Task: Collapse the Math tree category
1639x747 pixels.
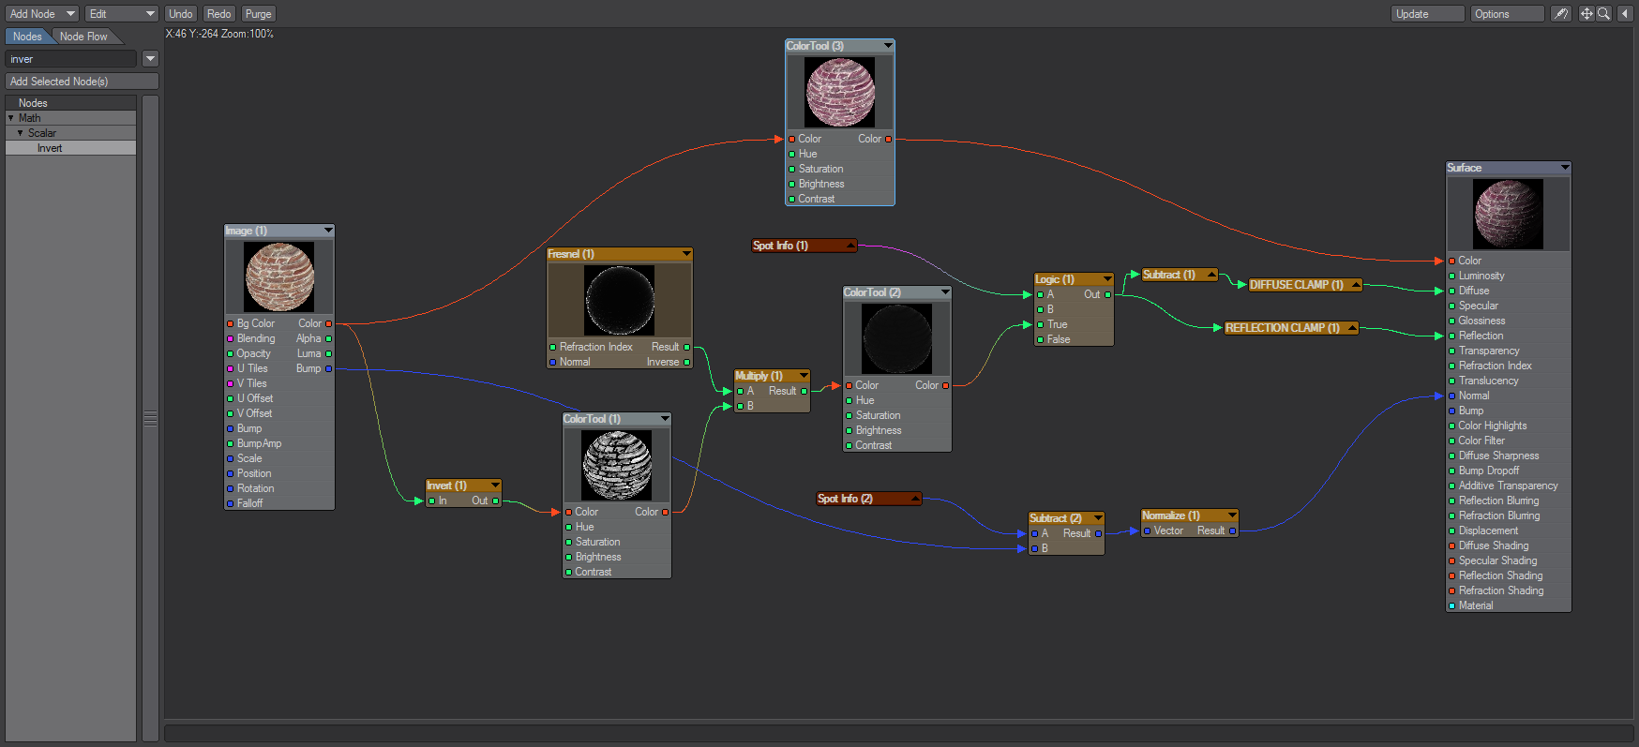Action: click(x=11, y=118)
